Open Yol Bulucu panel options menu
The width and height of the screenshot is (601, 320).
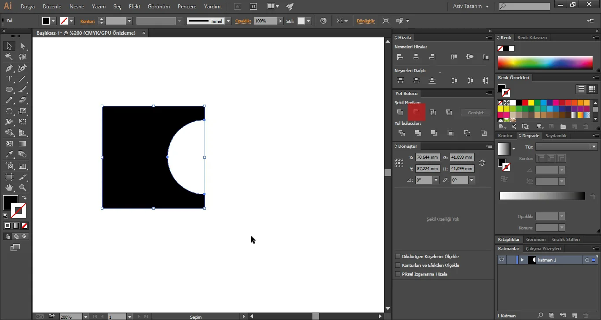pos(489,93)
